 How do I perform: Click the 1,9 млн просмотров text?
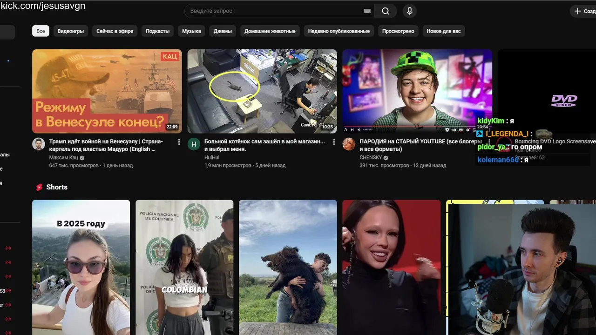pyautogui.click(x=228, y=166)
